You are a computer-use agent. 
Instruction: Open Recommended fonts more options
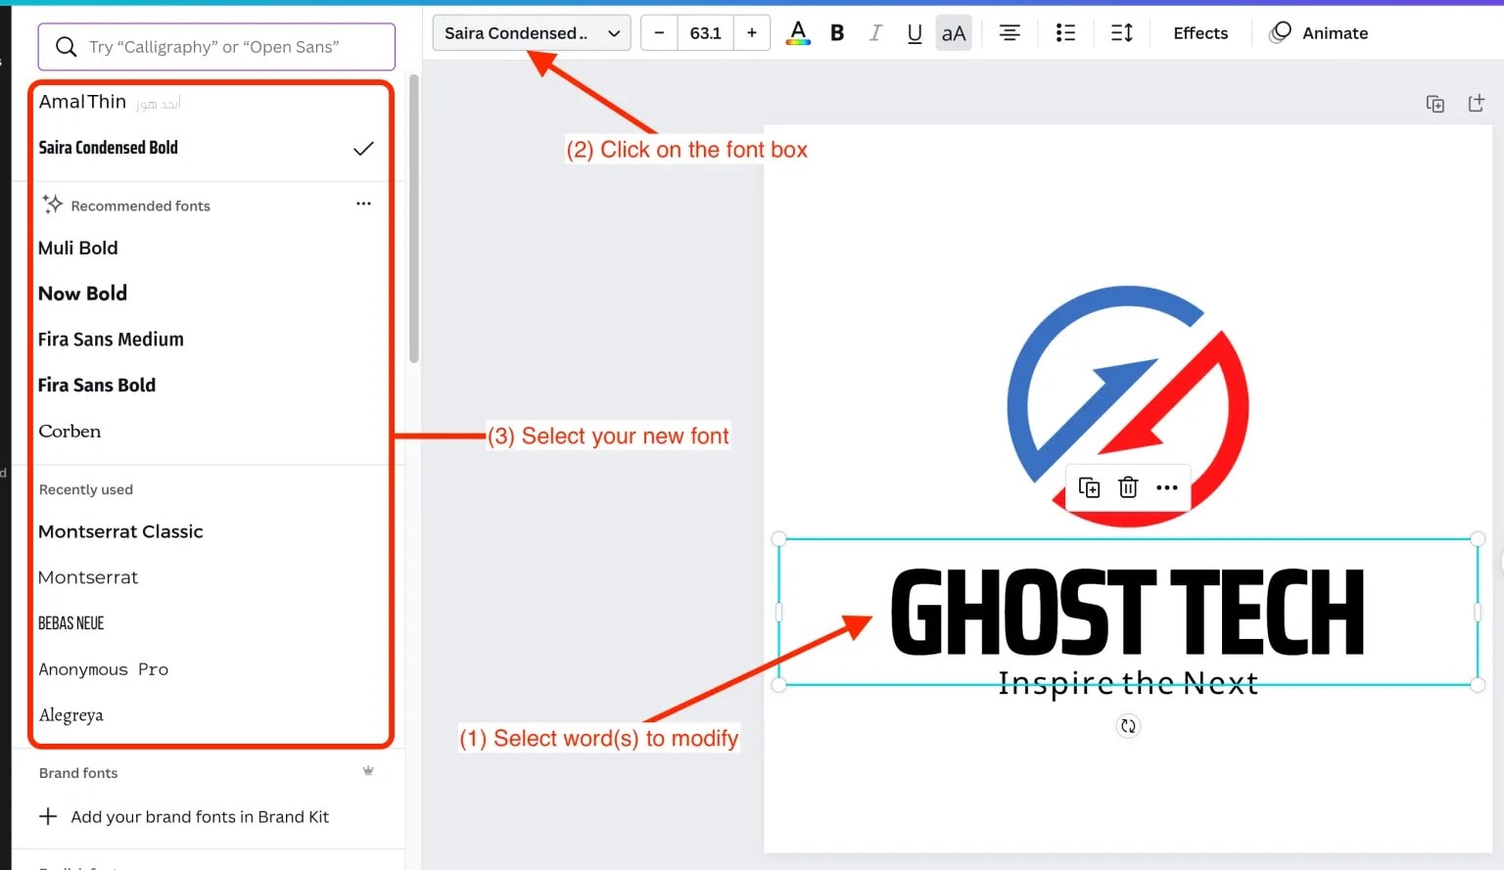click(363, 204)
